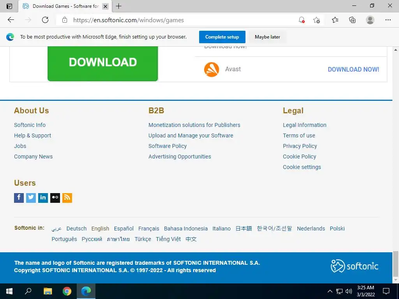Image resolution: width=399 pixels, height=299 pixels.
Task: Click DOWNLOAD NOW! for Avast
Action: [x=353, y=69]
